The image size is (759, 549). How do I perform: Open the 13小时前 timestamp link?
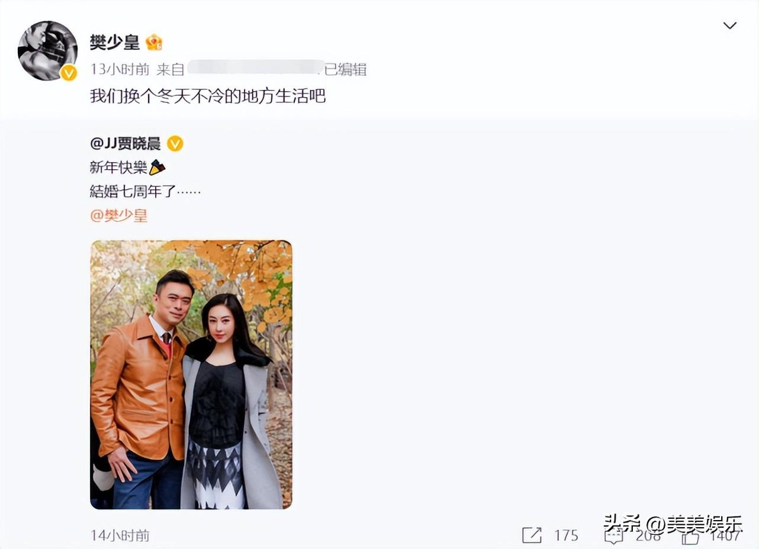click(x=120, y=69)
